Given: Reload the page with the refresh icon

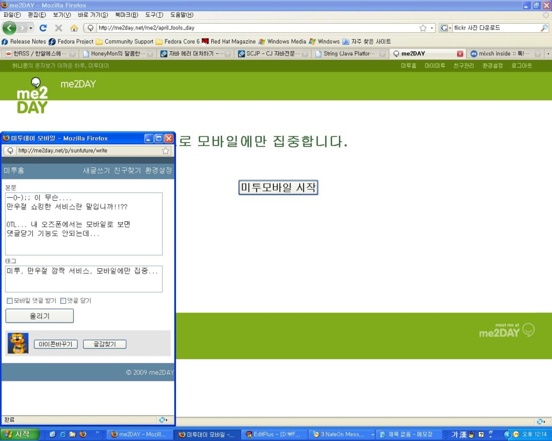Looking at the screenshot, I should (43, 28).
